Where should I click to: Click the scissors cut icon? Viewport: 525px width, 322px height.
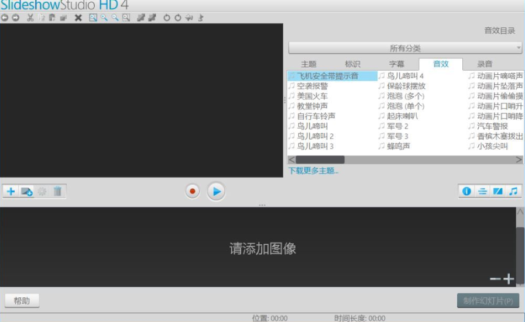point(30,18)
